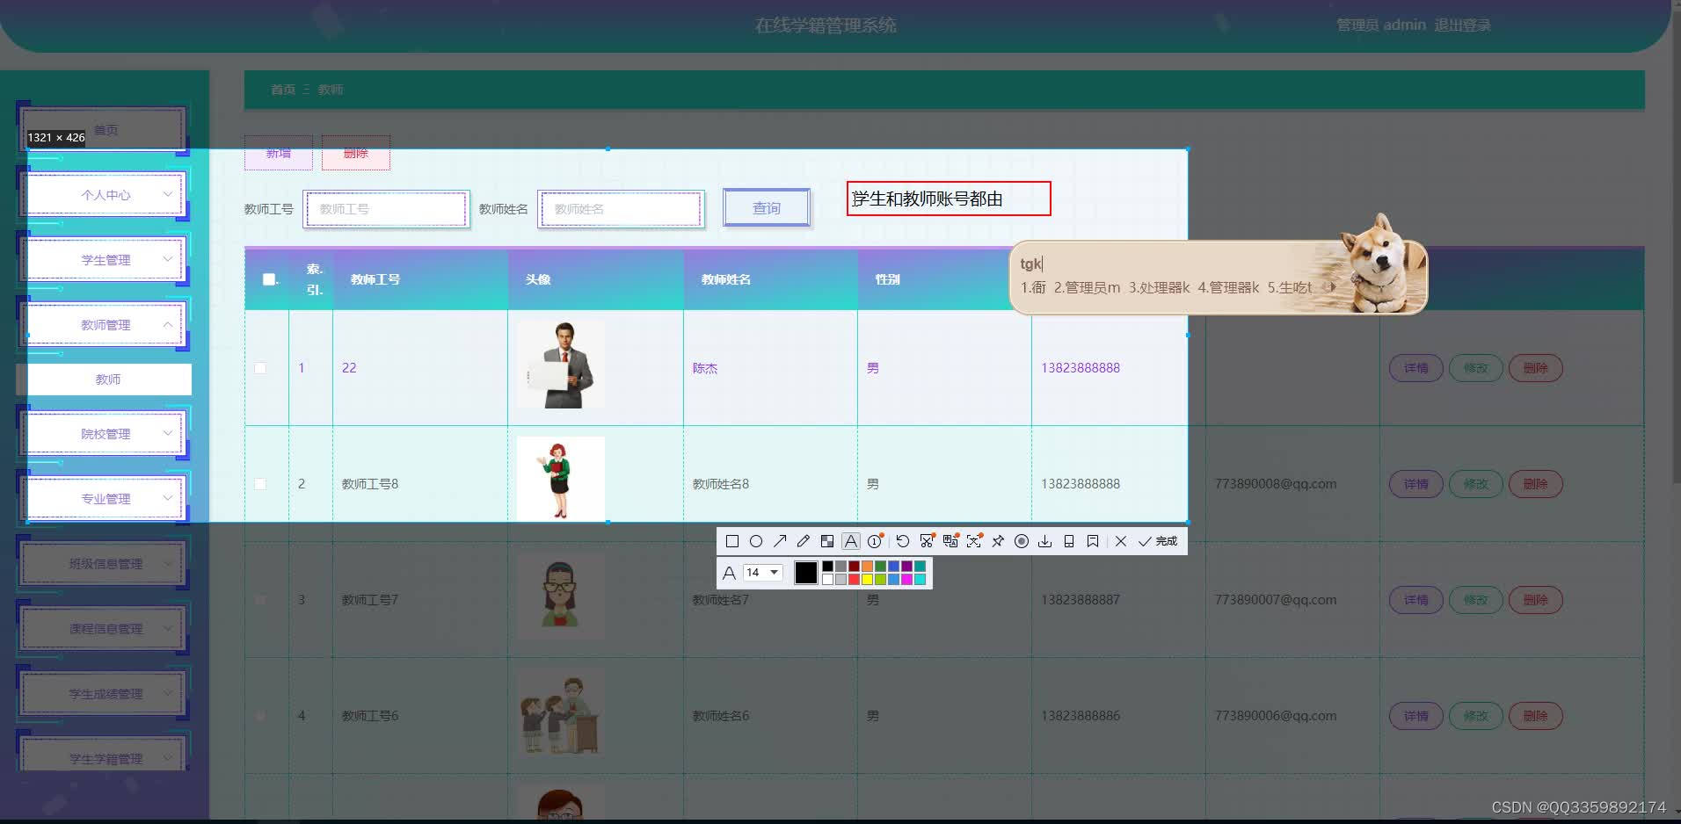Screen dimensions: 1681x824
Task: Click the avatar in row 教师工号8
Action: tap(561, 479)
